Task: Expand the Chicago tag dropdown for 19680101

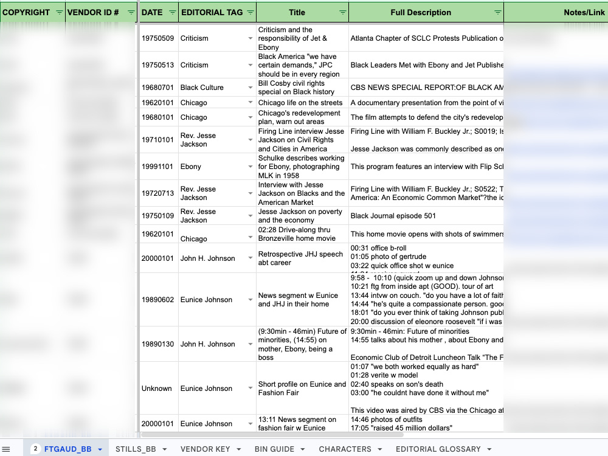Action: [x=250, y=117]
